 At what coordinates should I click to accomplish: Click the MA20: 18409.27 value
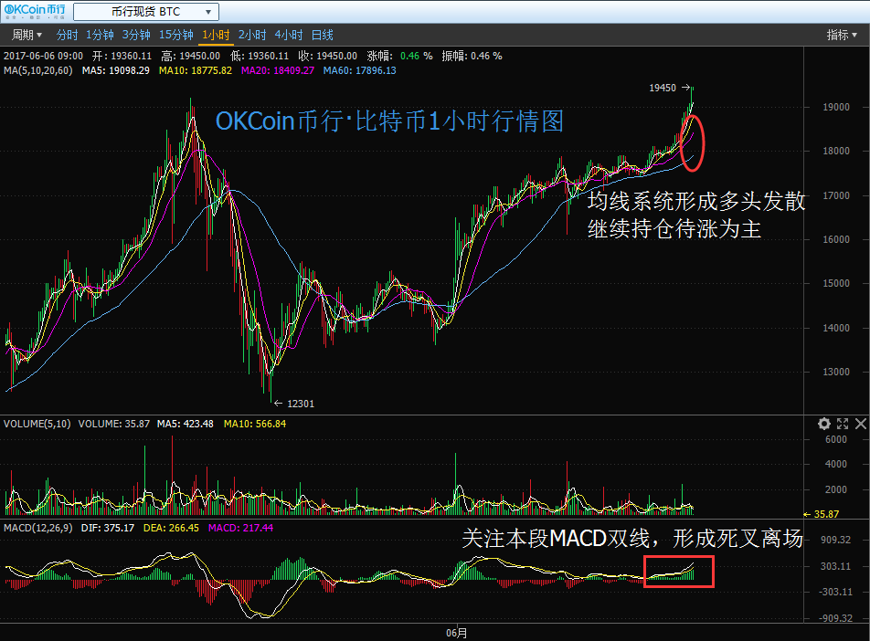click(x=278, y=70)
